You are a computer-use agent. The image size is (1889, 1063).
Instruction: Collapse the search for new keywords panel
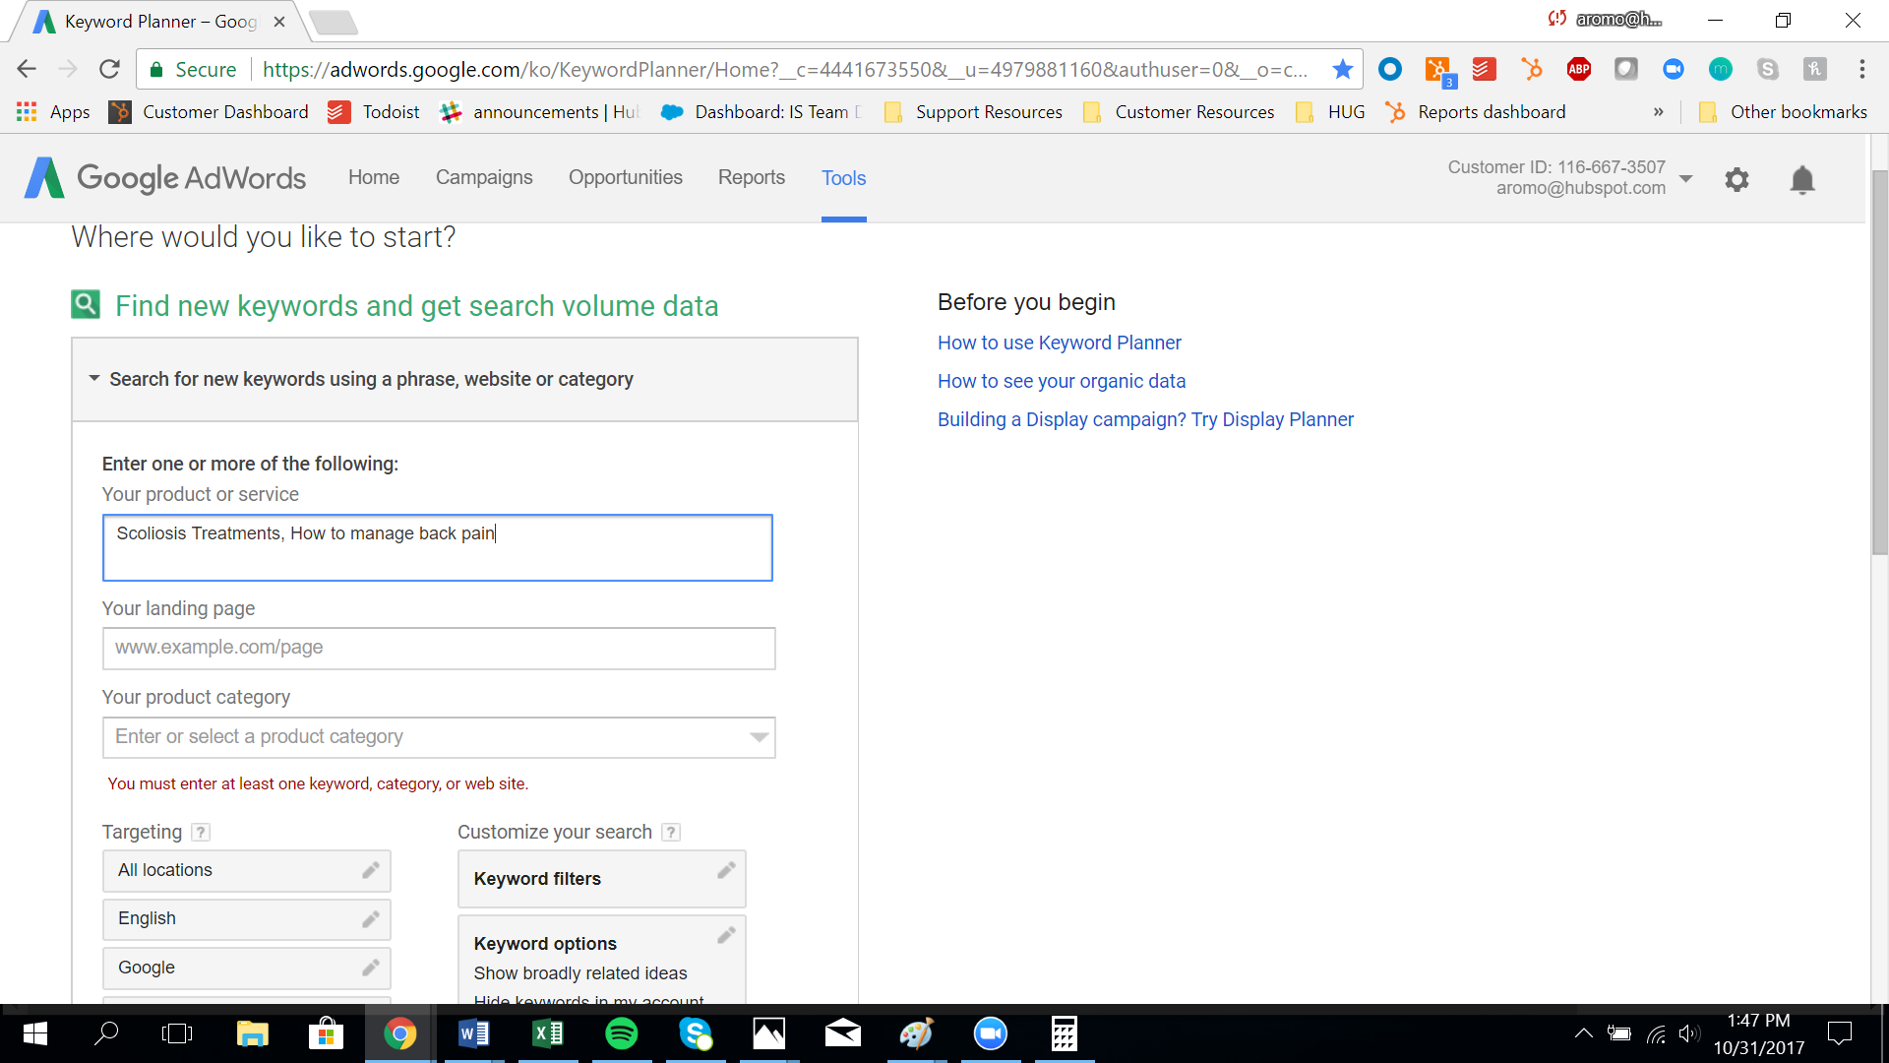(94, 379)
